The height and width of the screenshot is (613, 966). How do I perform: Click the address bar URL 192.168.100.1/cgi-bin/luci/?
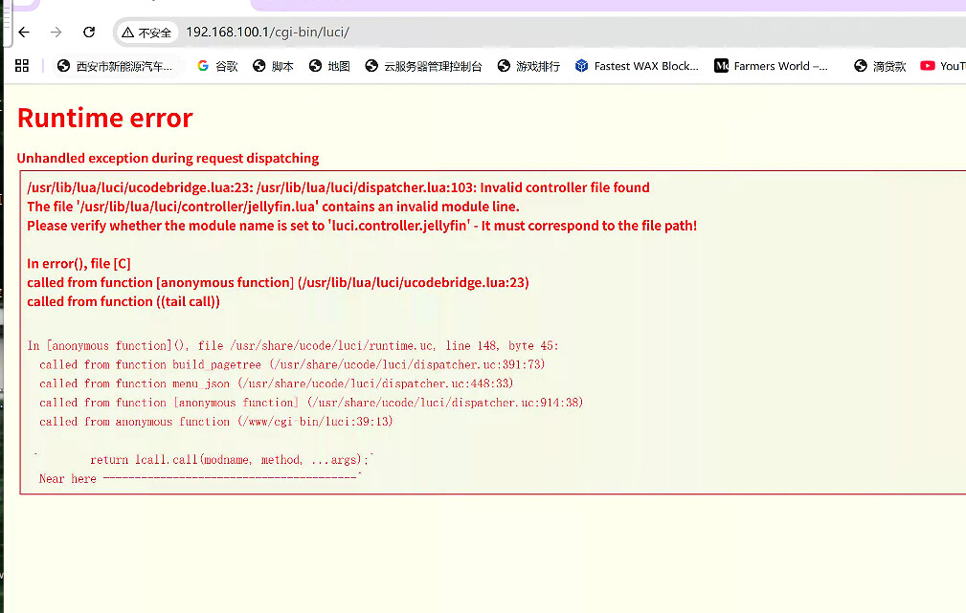click(x=267, y=32)
